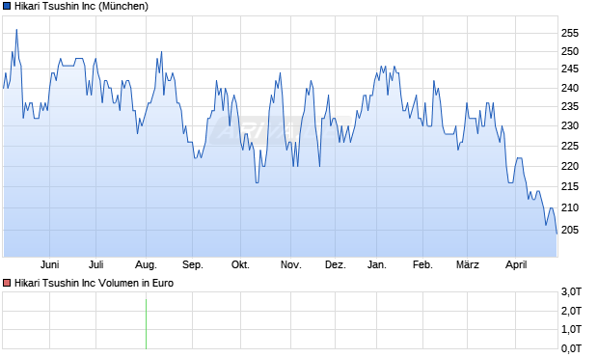Click the 220 price label on the y-axis
The width and height of the screenshot is (598, 358).
click(x=570, y=166)
